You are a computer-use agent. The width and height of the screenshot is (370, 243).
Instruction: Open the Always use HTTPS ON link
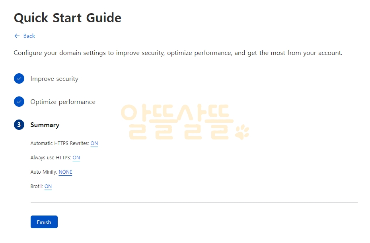click(76, 158)
